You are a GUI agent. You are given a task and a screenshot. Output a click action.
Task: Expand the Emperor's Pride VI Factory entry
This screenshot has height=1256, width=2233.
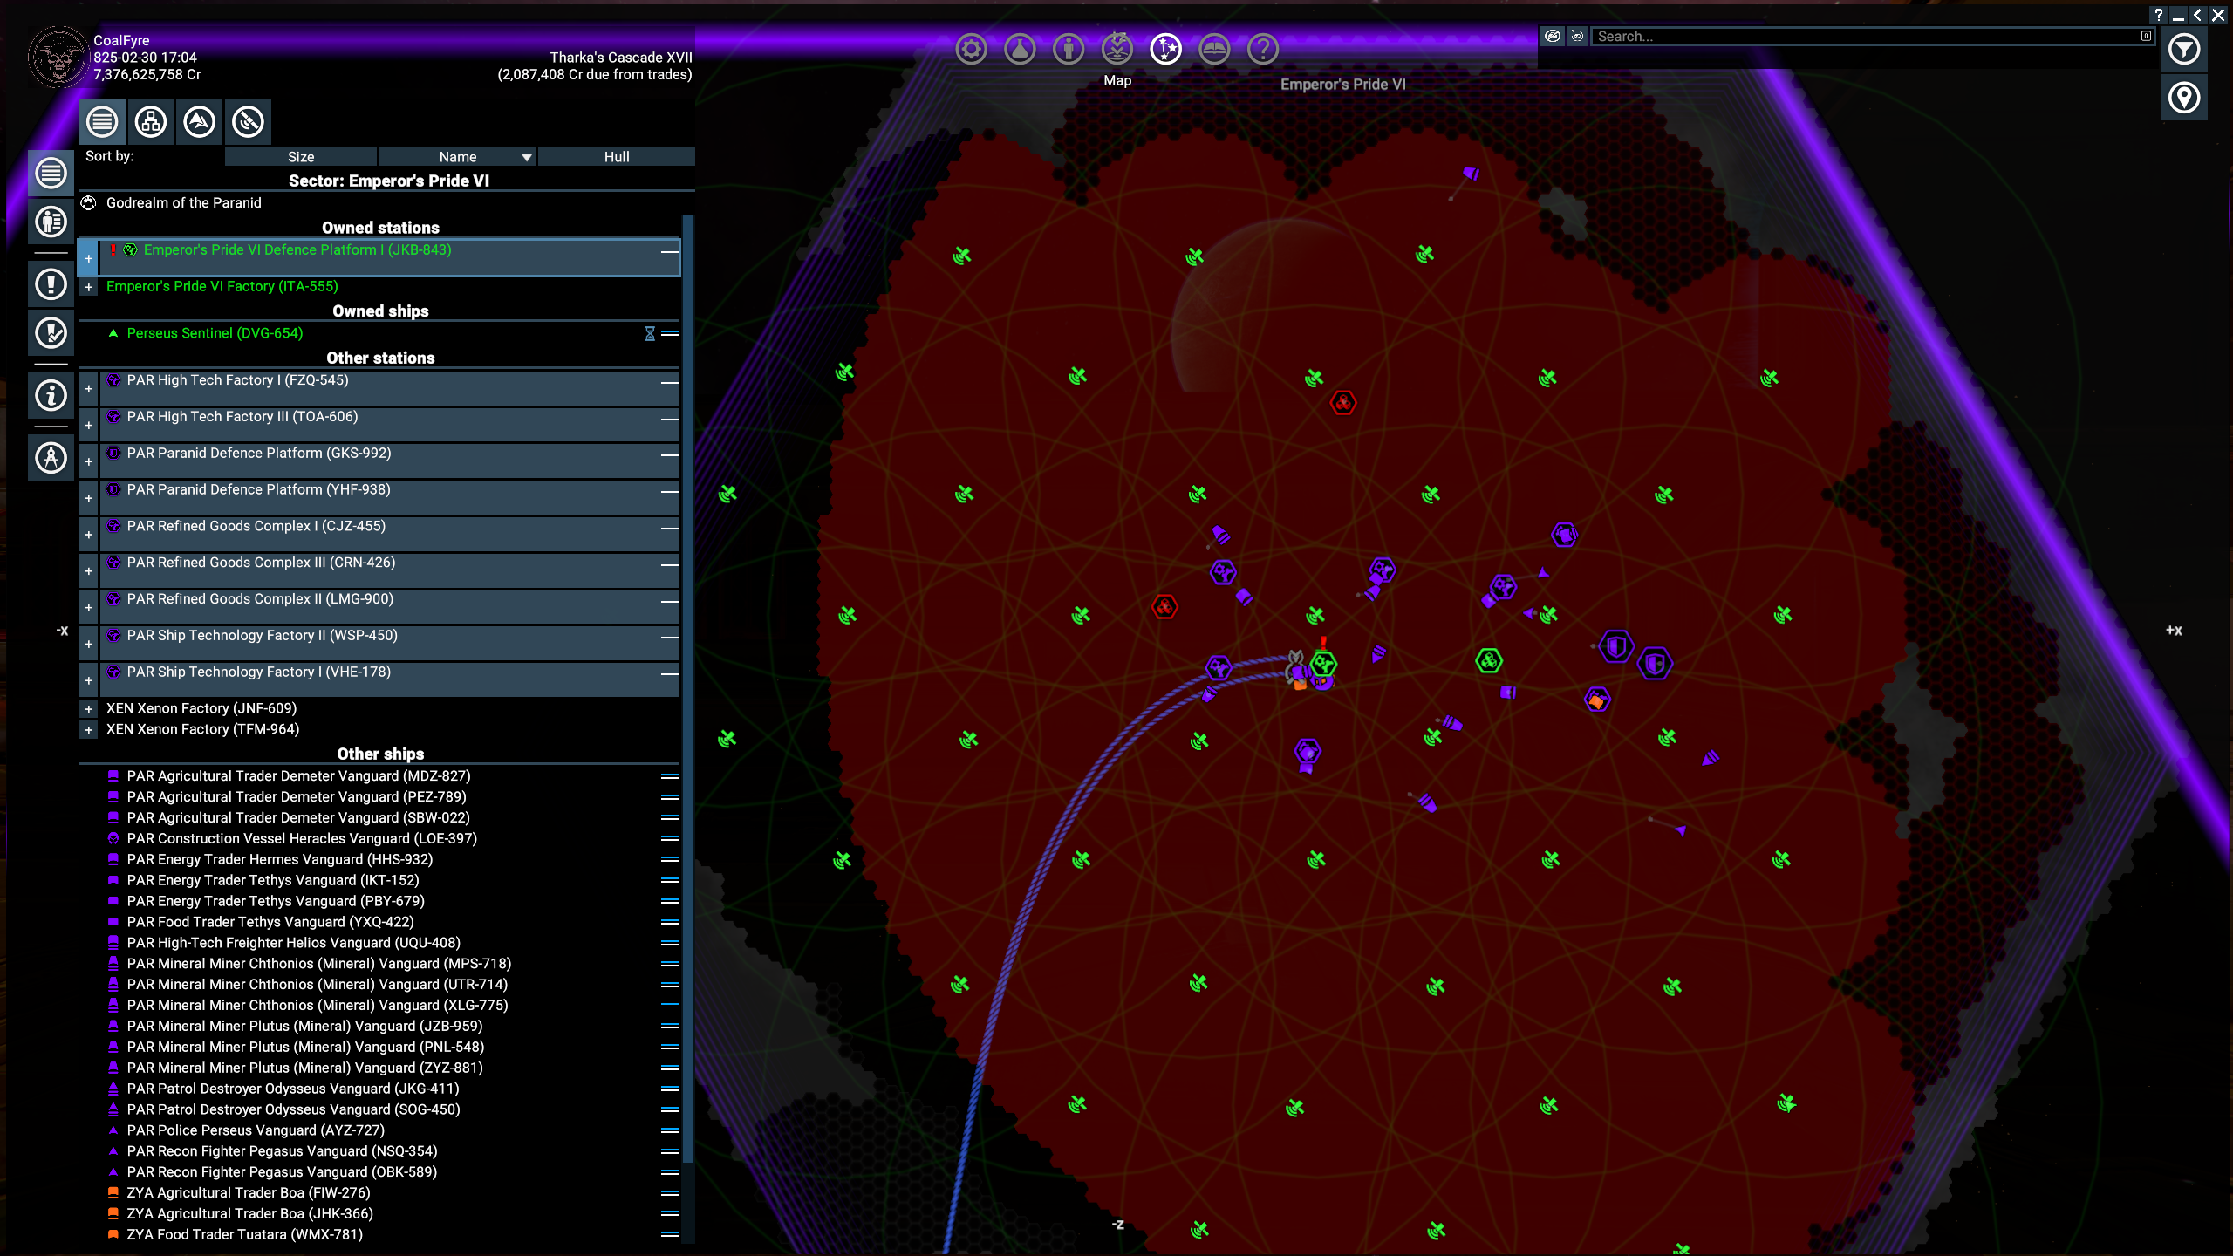tap(88, 287)
